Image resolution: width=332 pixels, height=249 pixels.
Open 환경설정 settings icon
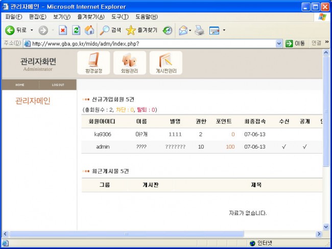[x=93, y=63]
